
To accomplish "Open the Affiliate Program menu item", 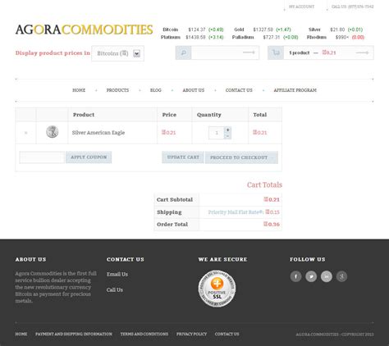I will [x=295, y=90].
